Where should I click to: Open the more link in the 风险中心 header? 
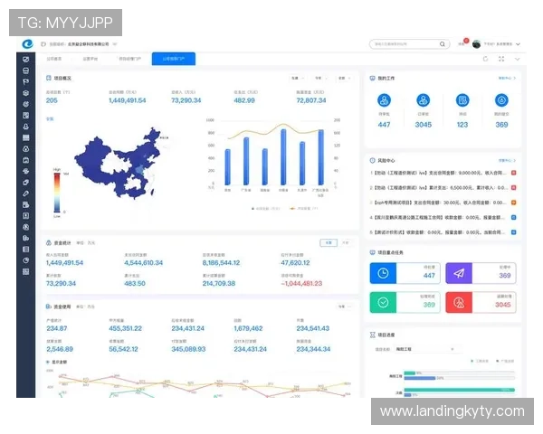point(507,161)
